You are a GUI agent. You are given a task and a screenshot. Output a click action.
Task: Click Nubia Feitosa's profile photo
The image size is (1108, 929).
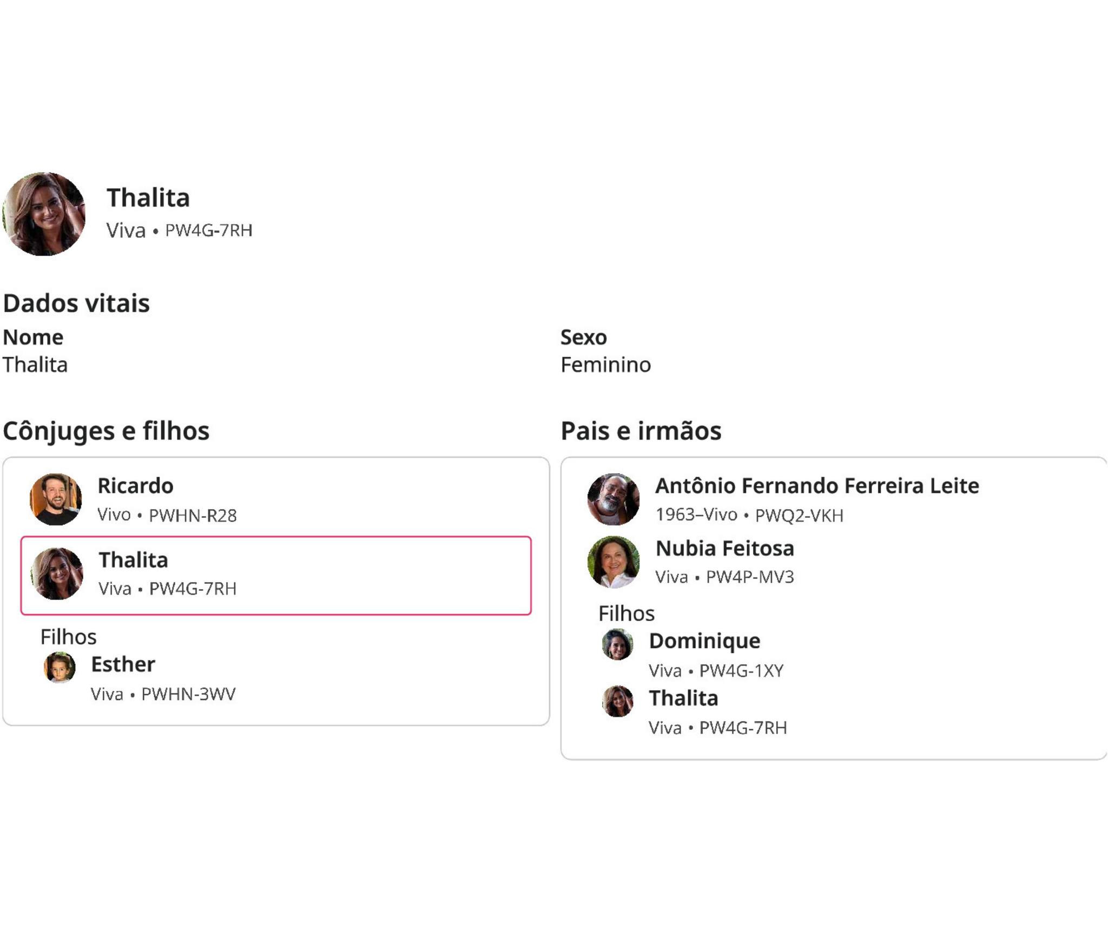pyautogui.click(x=614, y=562)
